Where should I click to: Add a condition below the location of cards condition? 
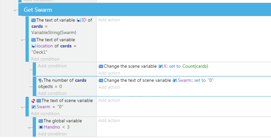pyautogui.click(x=45, y=59)
